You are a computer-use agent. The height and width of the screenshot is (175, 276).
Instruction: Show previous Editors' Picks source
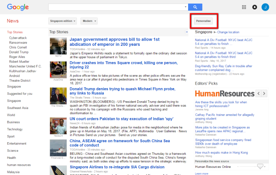258,94
